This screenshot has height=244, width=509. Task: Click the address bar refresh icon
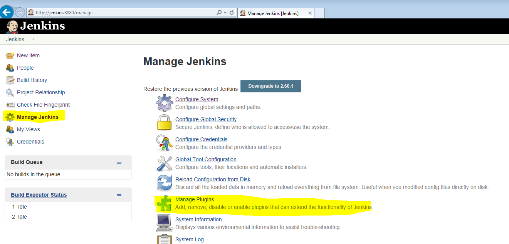pyautogui.click(x=232, y=13)
